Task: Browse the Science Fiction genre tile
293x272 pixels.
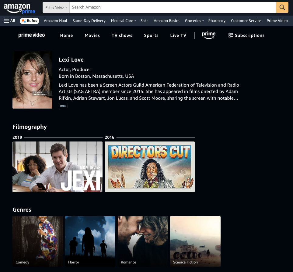Action: tap(195, 241)
